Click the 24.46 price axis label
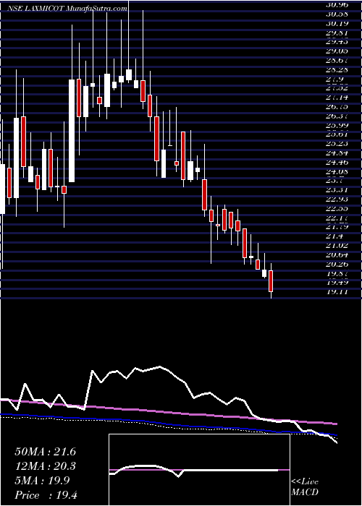This screenshot has height=506, width=362. (337, 163)
